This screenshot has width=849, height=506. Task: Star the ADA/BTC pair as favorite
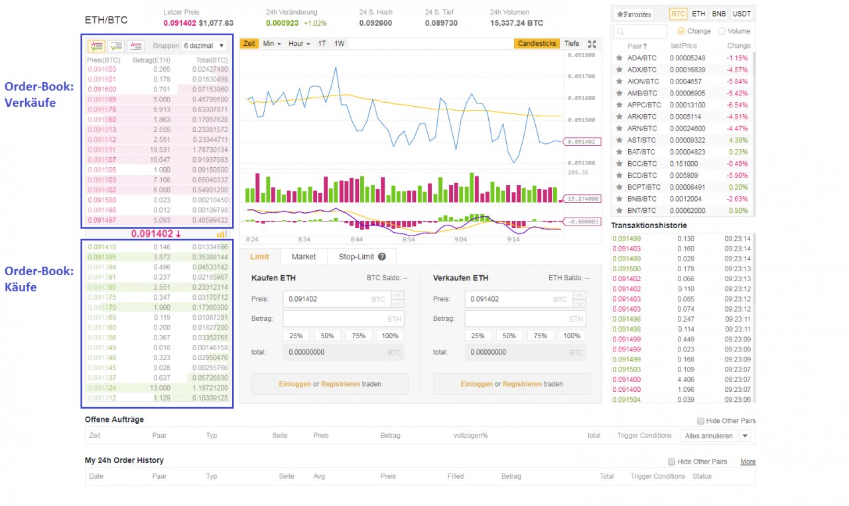[619, 58]
